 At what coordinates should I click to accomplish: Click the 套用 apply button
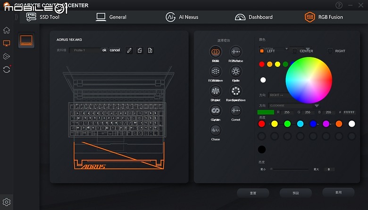[338, 192]
